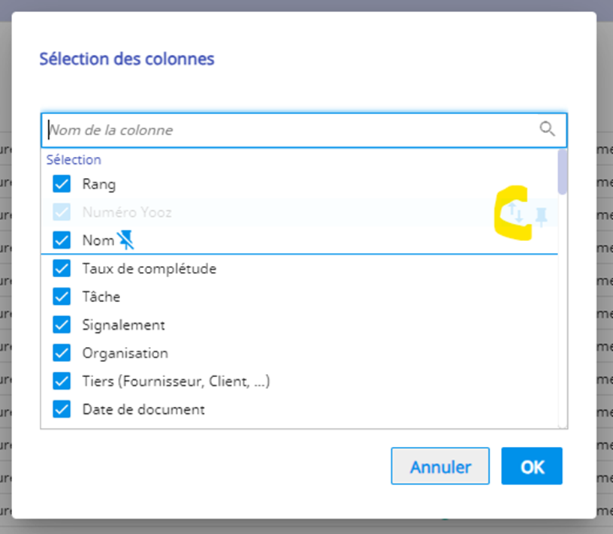Uncheck Tiers (Fournisseur, Client, ...) checkbox
Screen dimensions: 613x534
tap(62, 382)
